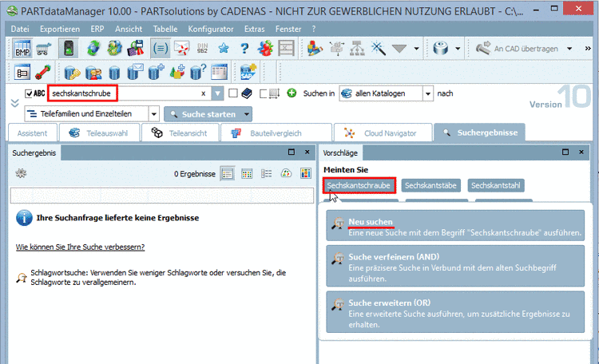Click the green globe with people icon
Image resolution: width=599 pixels, height=364 pixels.
[x=114, y=49]
